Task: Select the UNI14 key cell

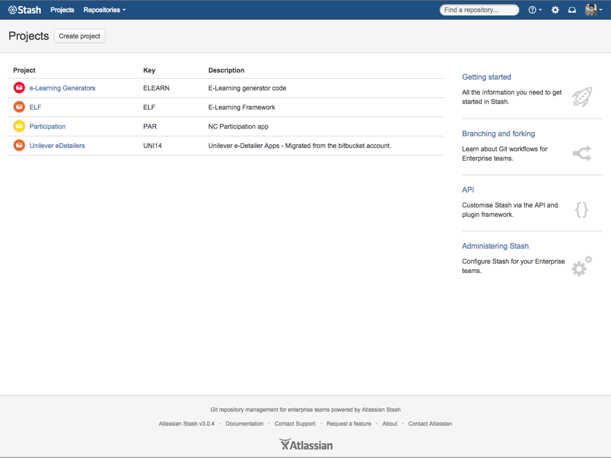Action: [x=153, y=146]
